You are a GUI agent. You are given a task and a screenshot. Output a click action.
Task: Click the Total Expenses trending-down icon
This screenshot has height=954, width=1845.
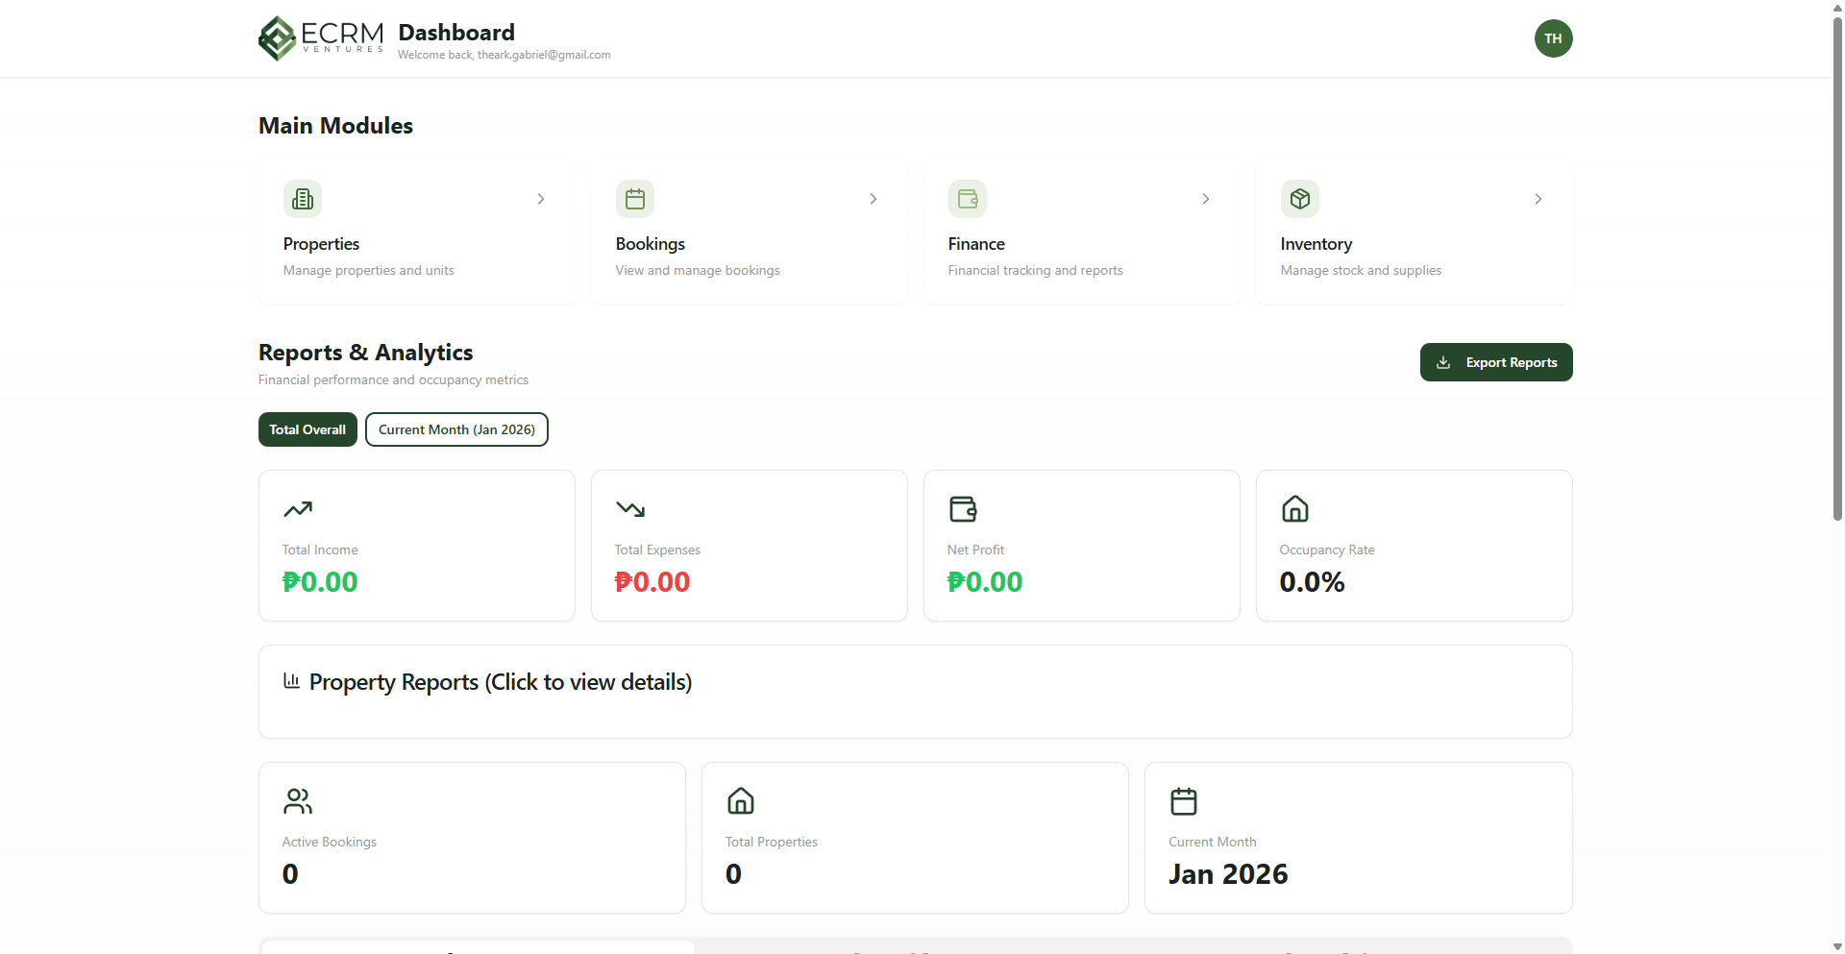click(630, 509)
